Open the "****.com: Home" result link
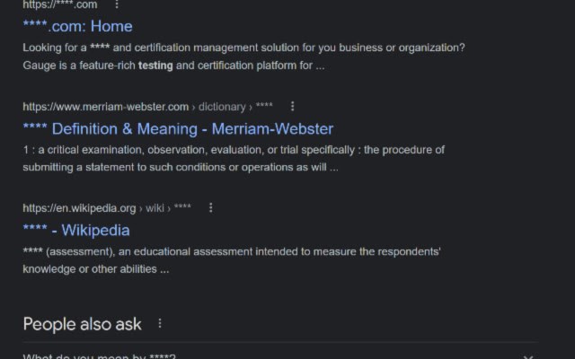575x359 pixels. tap(77, 26)
